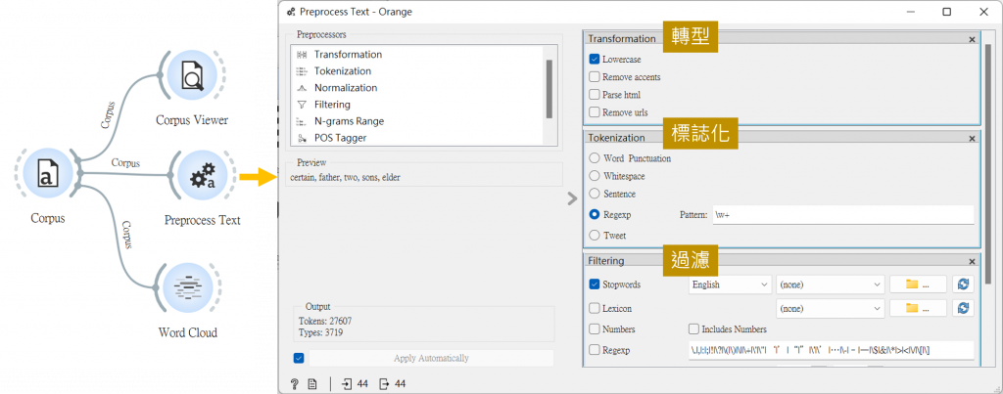
Task: Enable the Numbers filter checkbox
Action: (595, 329)
